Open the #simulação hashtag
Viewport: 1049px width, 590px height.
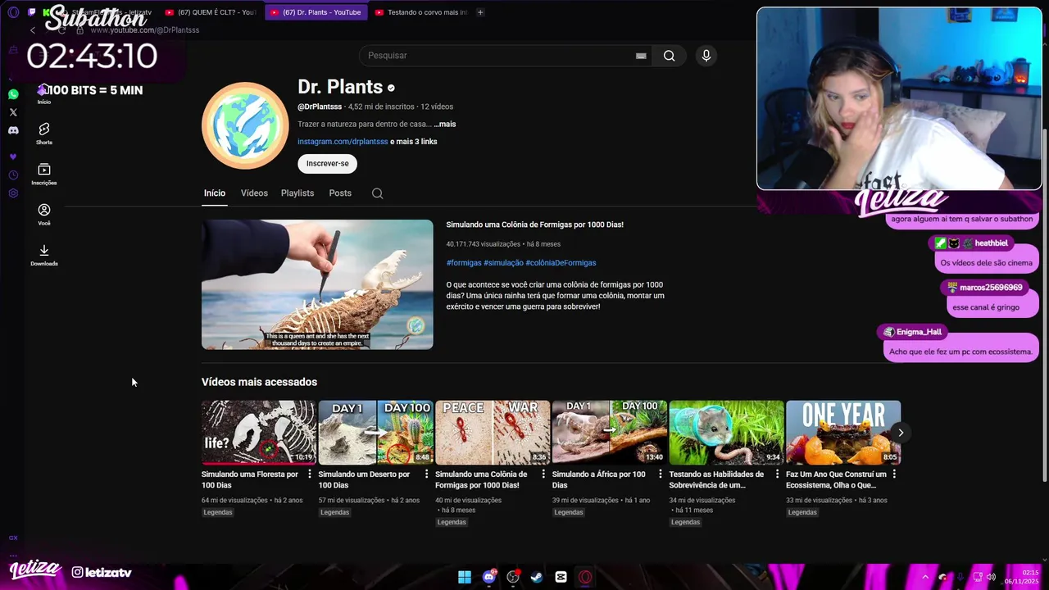click(503, 263)
